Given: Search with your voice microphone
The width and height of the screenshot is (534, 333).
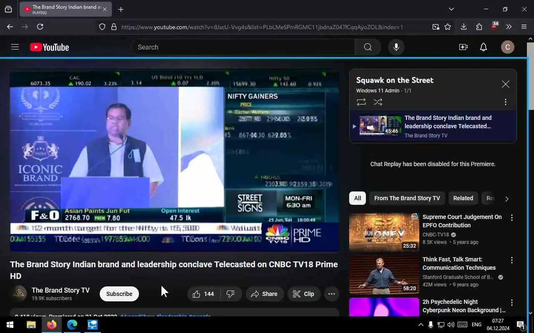Looking at the screenshot, I should click(x=396, y=47).
